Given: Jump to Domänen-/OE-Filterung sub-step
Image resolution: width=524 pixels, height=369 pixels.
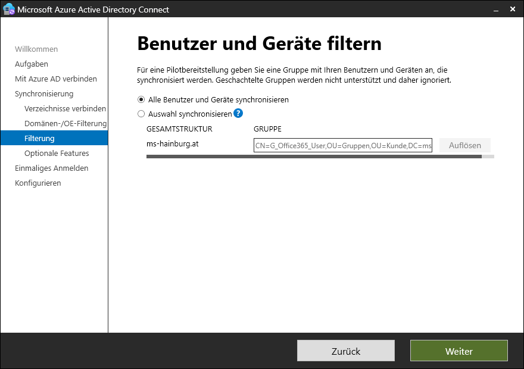Looking at the screenshot, I should (x=65, y=123).
